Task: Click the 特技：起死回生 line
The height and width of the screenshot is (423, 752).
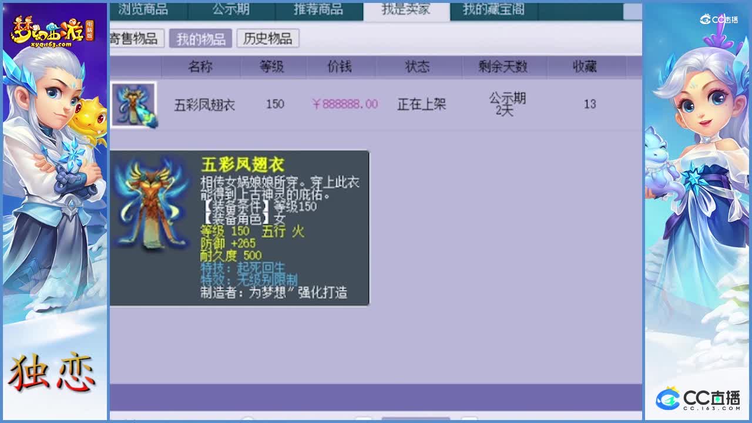Action: 243,268
